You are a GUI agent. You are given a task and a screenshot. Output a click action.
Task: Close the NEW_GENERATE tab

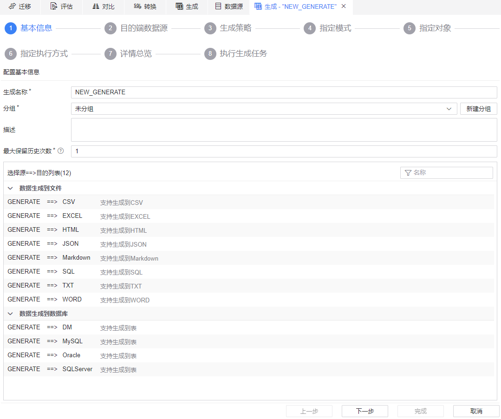344,6
